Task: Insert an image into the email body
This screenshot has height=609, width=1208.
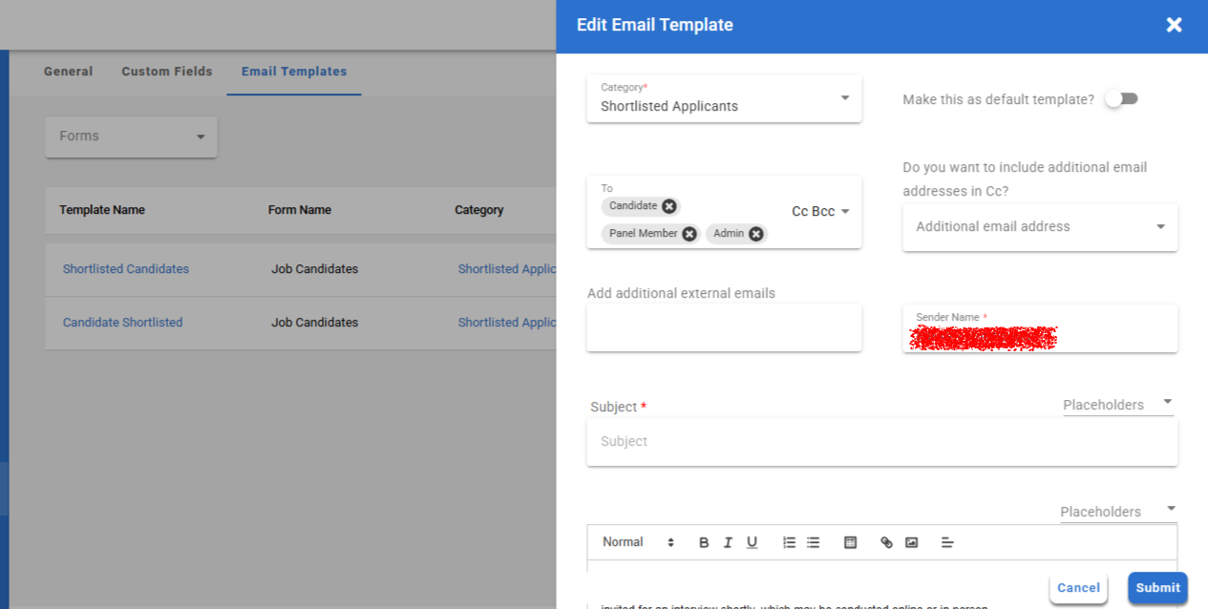Action: [x=911, y=542]
